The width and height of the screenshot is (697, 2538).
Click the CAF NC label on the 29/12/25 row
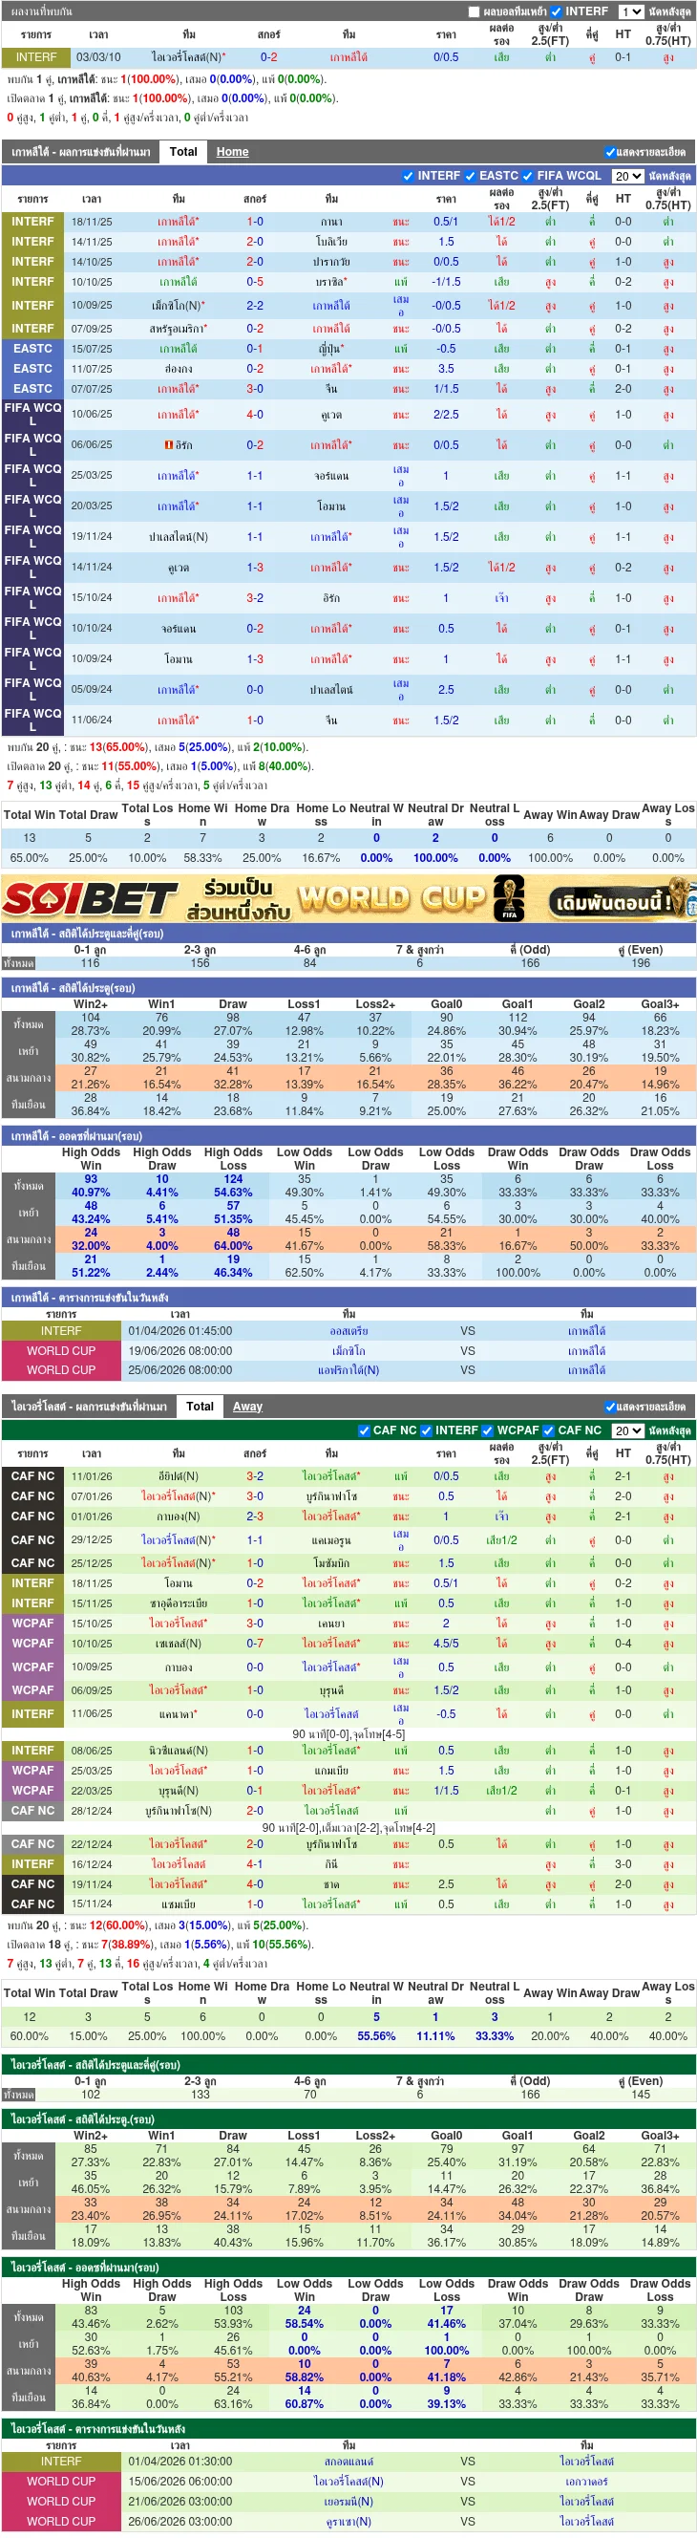pos(33,1540)
